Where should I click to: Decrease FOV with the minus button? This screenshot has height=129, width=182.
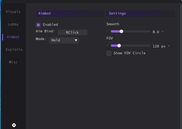click(x=108, y=45)
